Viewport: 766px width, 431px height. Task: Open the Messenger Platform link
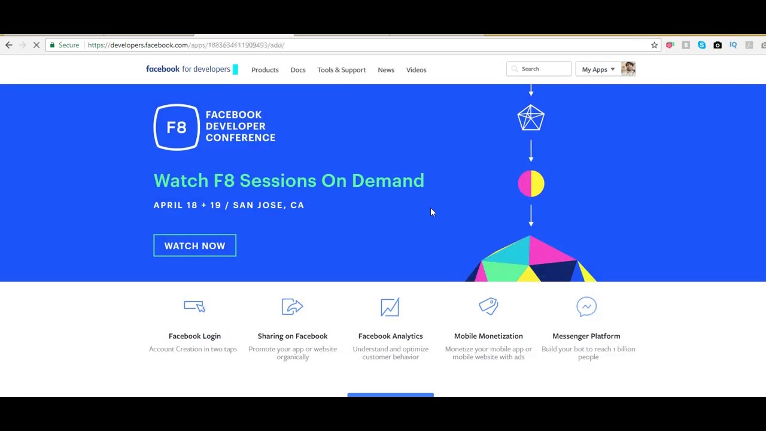pos(586,336)
